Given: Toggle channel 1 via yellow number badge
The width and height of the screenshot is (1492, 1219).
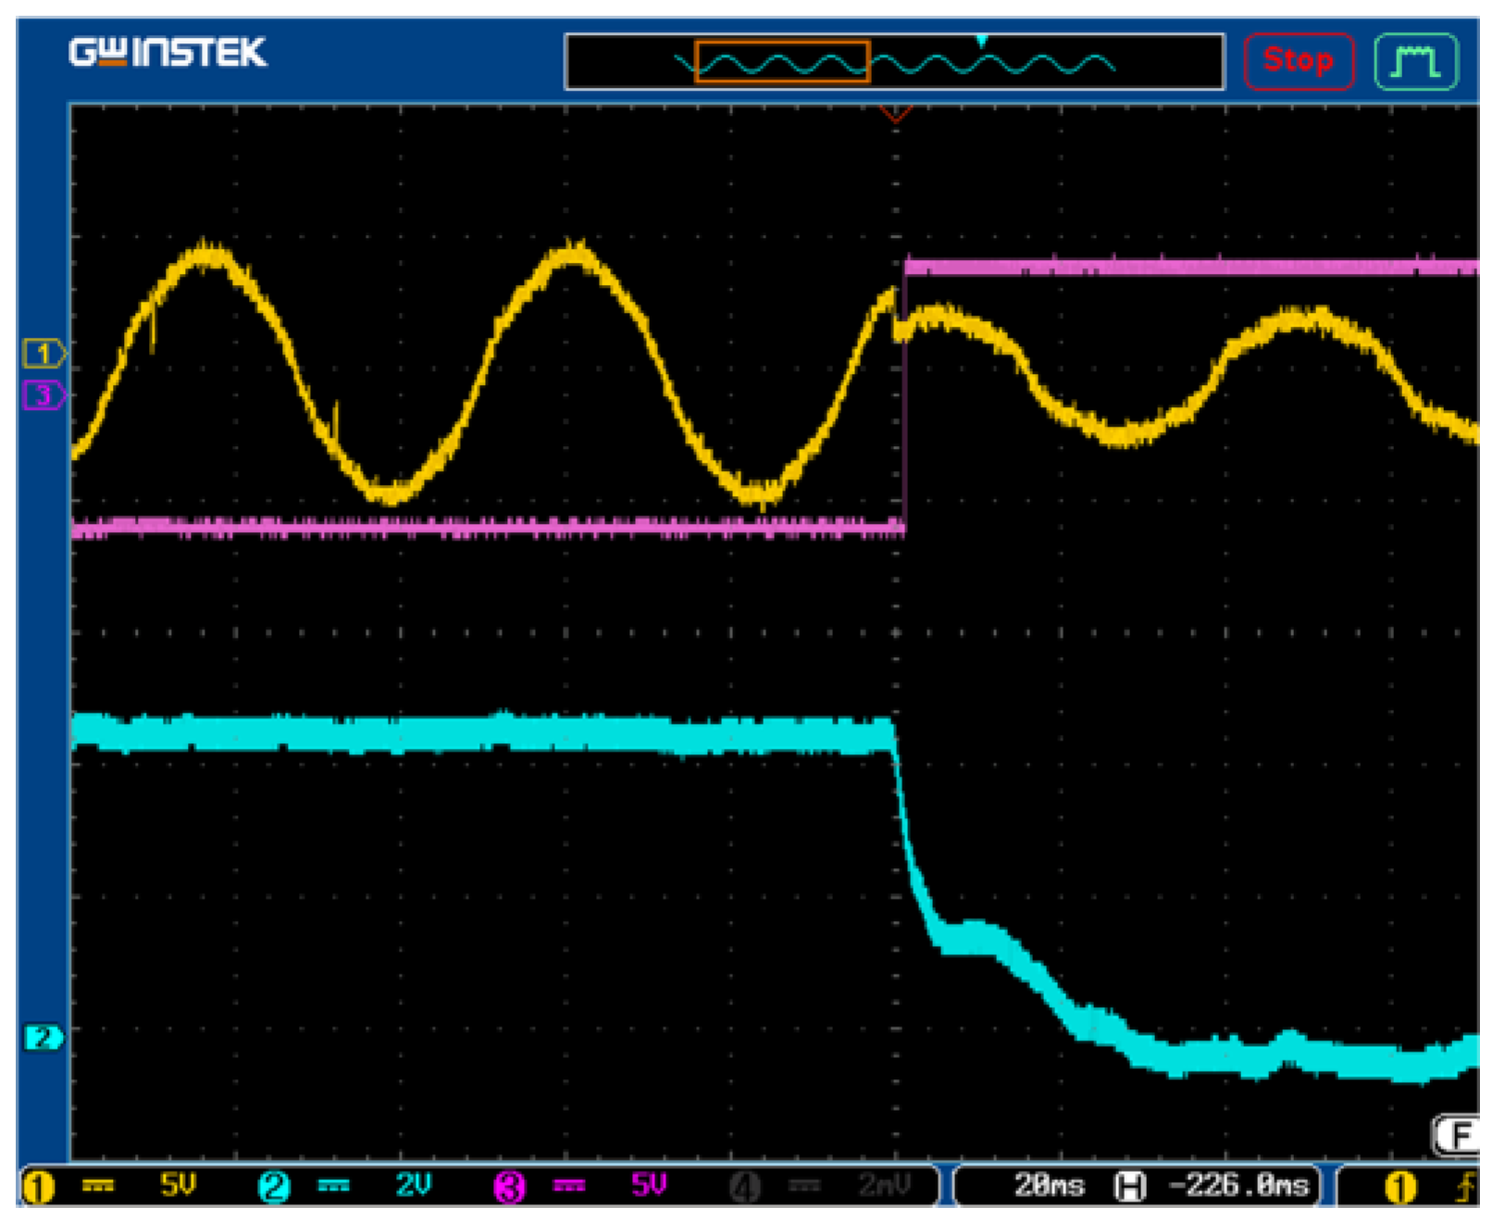Looking at the screenshot, I should tap(38, 1188).
